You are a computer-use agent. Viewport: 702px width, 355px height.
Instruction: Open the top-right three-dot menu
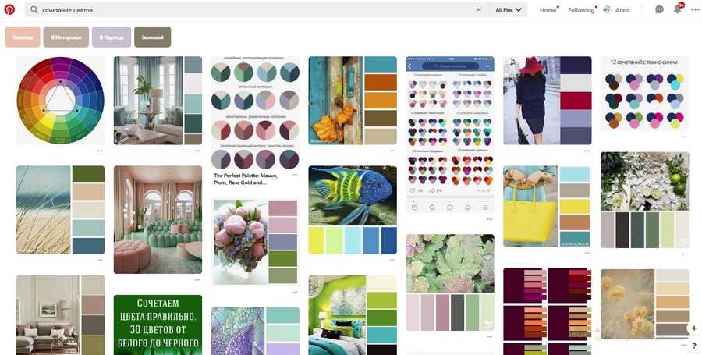(x=695, y=9)
